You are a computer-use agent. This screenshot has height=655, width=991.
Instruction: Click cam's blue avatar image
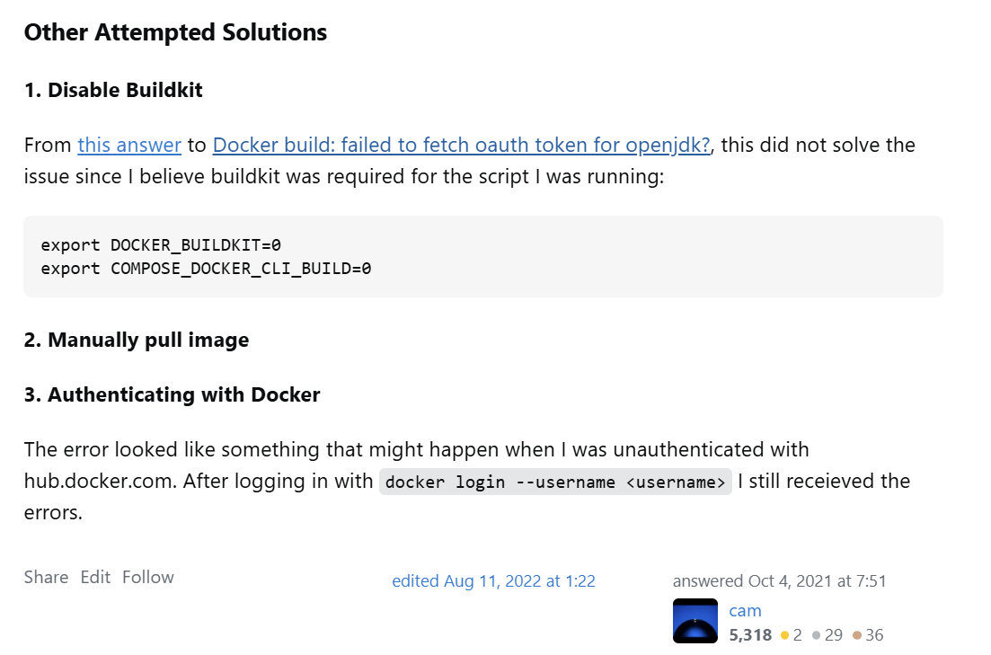tap(695, 620)
